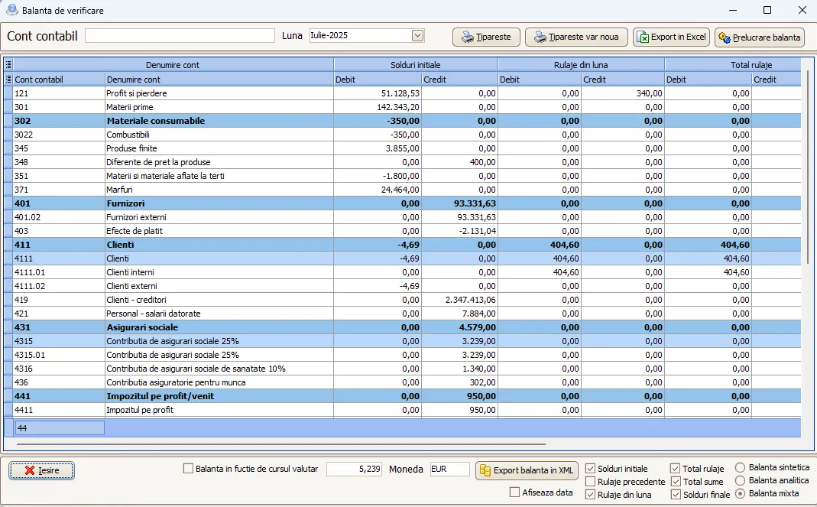
Task: Export the balance to Excel
Action: pos(671,37)
